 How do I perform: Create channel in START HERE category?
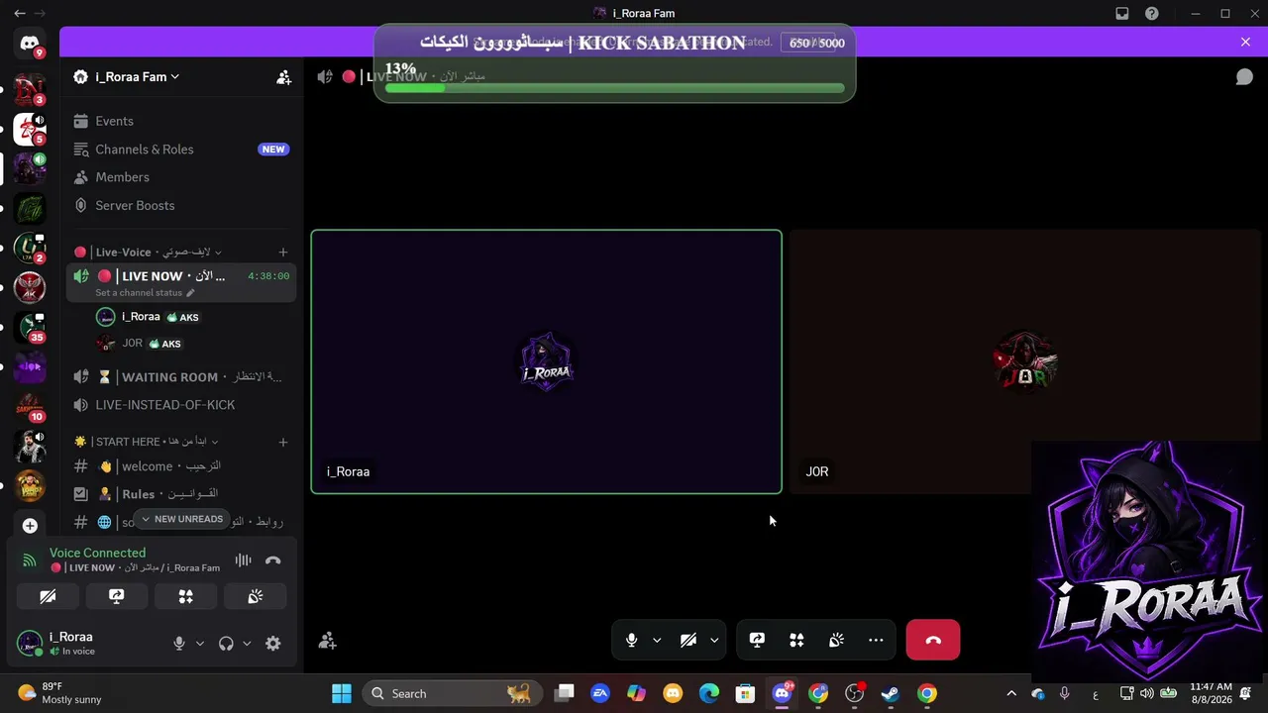pos(283,442)
